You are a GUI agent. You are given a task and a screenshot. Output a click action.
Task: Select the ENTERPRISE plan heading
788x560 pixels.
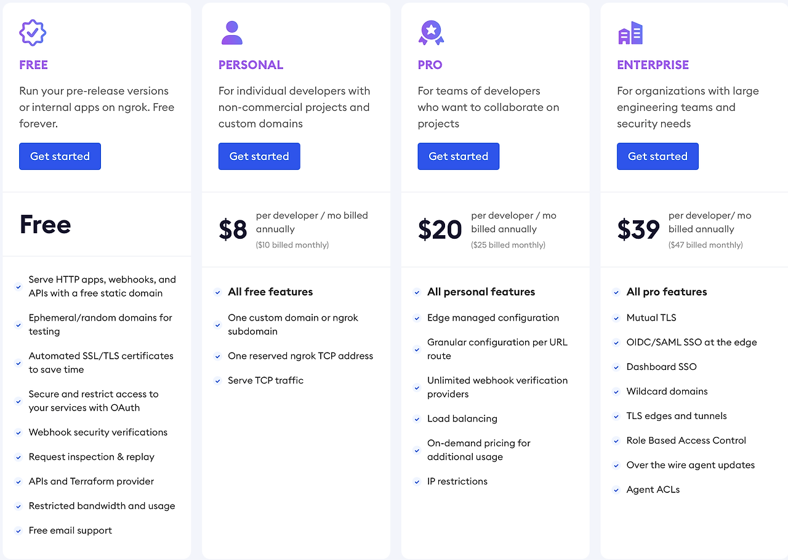click(x=653, y=65)
